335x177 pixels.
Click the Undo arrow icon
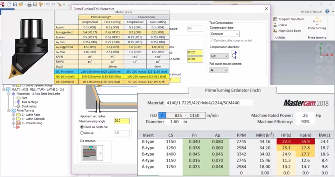pos(48,4)
